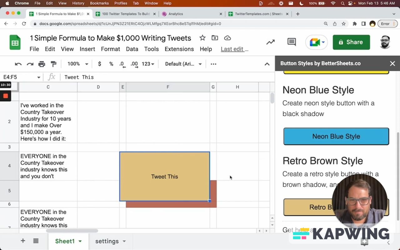Show more toolbar options
This screenshot has height=250, width=400.
click(213, 64)
